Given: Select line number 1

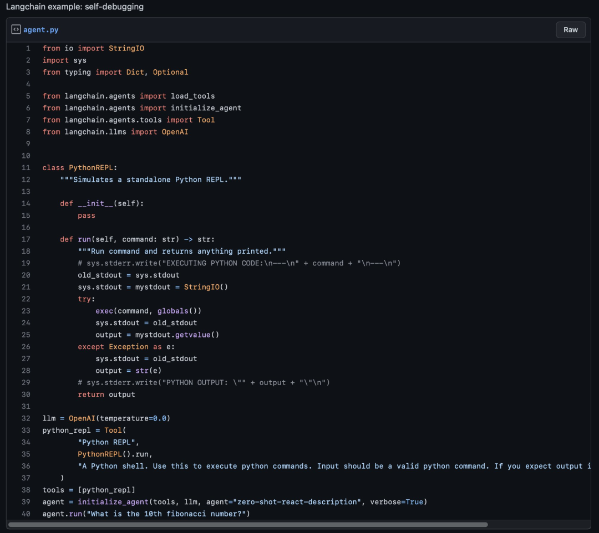Looking at the screenshot, I should (x=28, y=48).
